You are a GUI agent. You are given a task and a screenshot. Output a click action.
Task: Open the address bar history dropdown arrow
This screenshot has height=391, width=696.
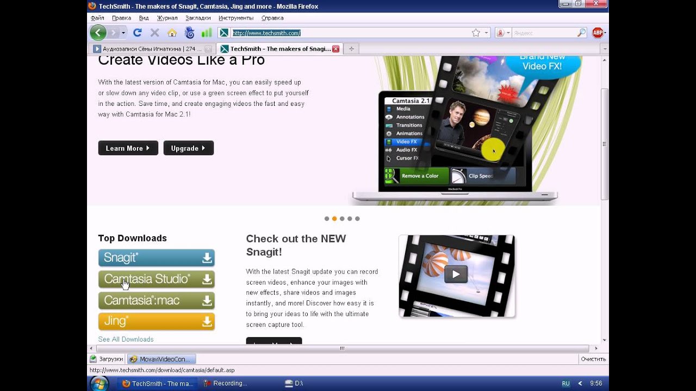coord(487,33)
